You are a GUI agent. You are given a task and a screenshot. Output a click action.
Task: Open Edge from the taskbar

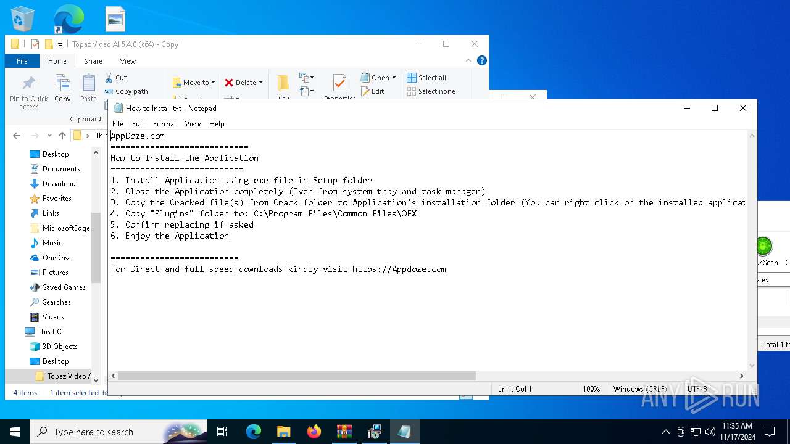coord(254,432)
